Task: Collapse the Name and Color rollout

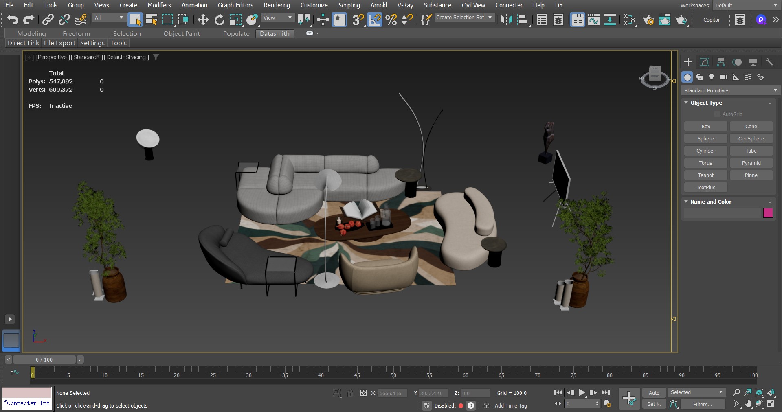Action: click(x=686, y=202)
